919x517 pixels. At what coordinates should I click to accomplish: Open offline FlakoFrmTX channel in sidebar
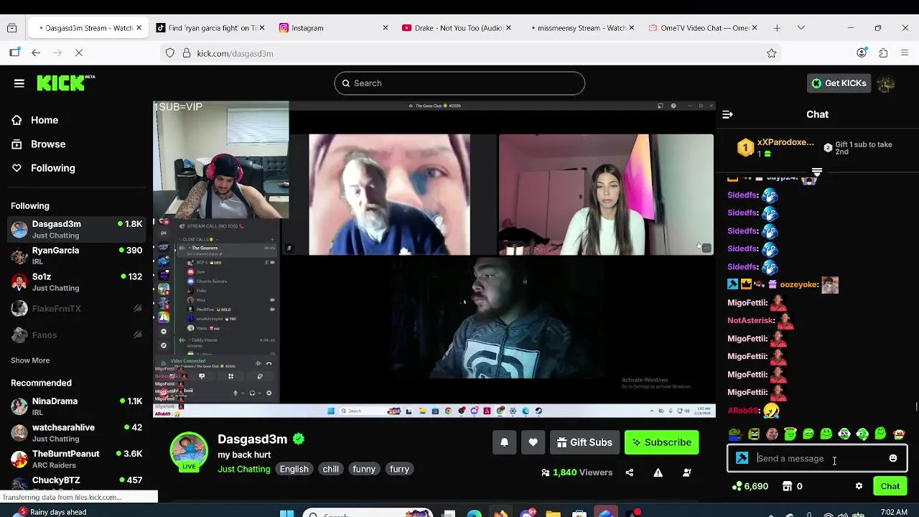[78, 309]
